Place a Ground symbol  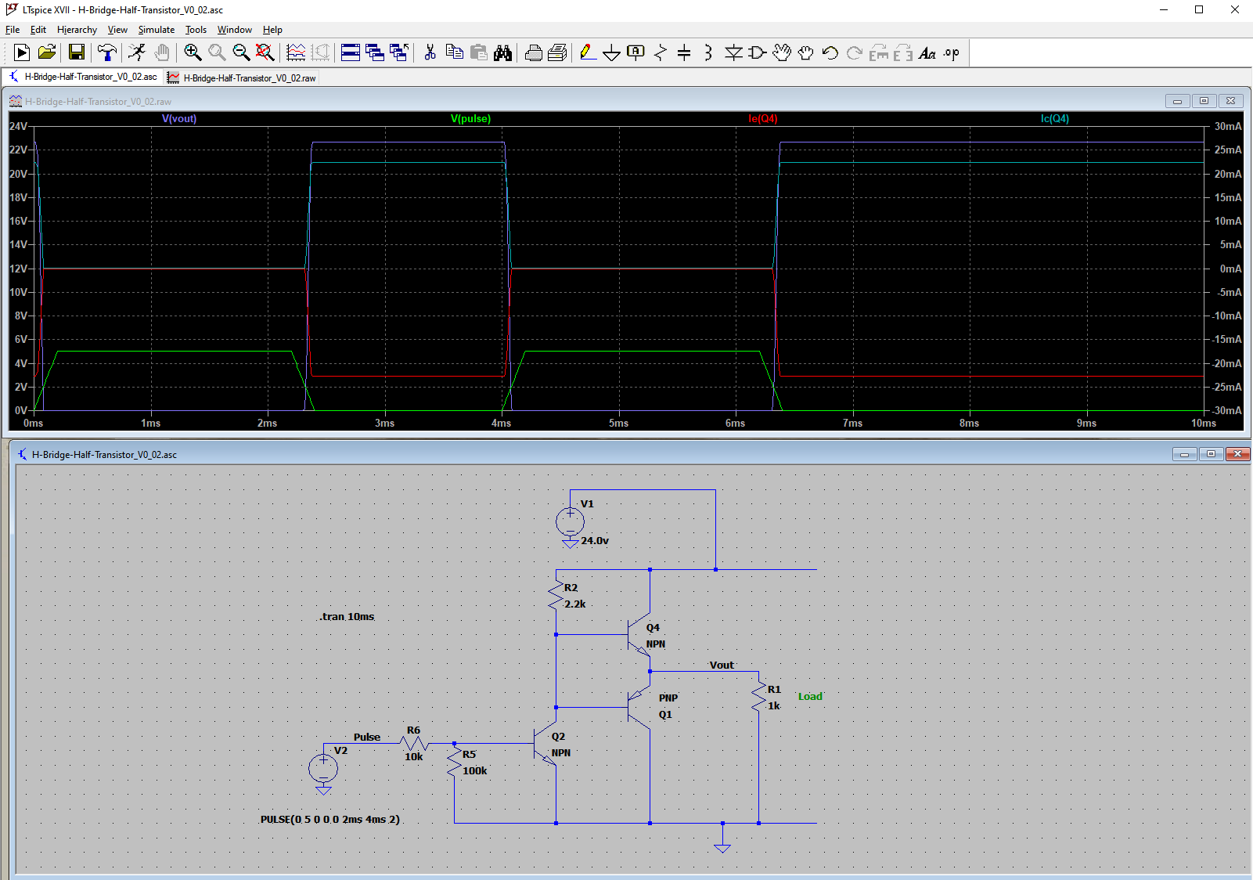612,52
